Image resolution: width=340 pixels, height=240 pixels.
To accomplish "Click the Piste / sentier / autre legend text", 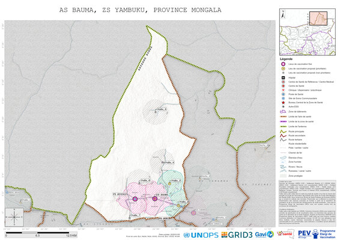I will pyautogui.click(x=298, y=148).
